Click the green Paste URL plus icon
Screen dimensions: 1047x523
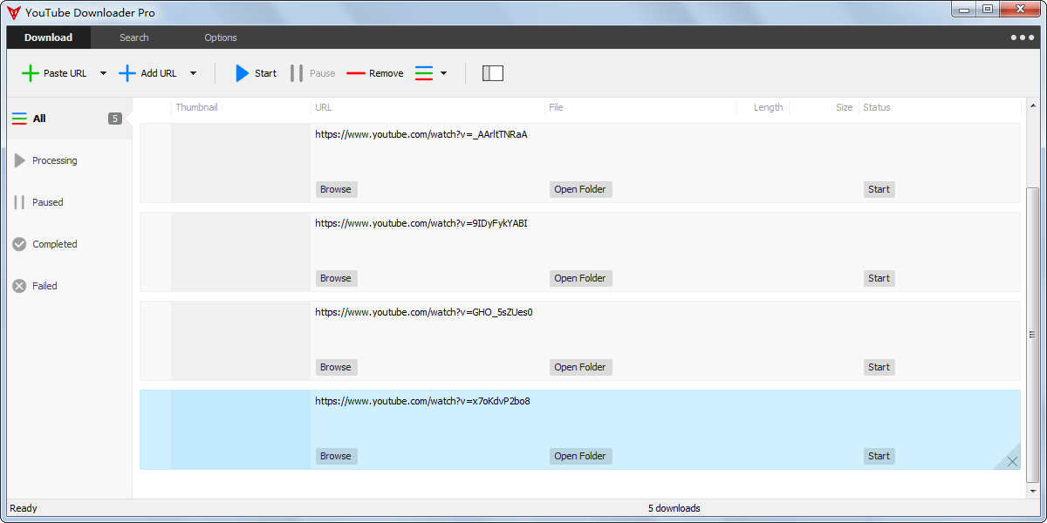click(31, 73)
